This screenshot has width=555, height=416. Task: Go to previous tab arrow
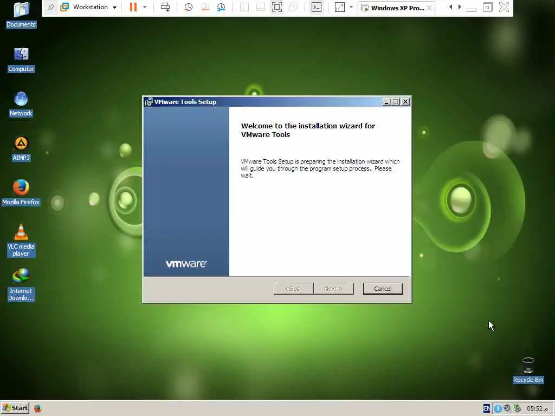(450, 7)
